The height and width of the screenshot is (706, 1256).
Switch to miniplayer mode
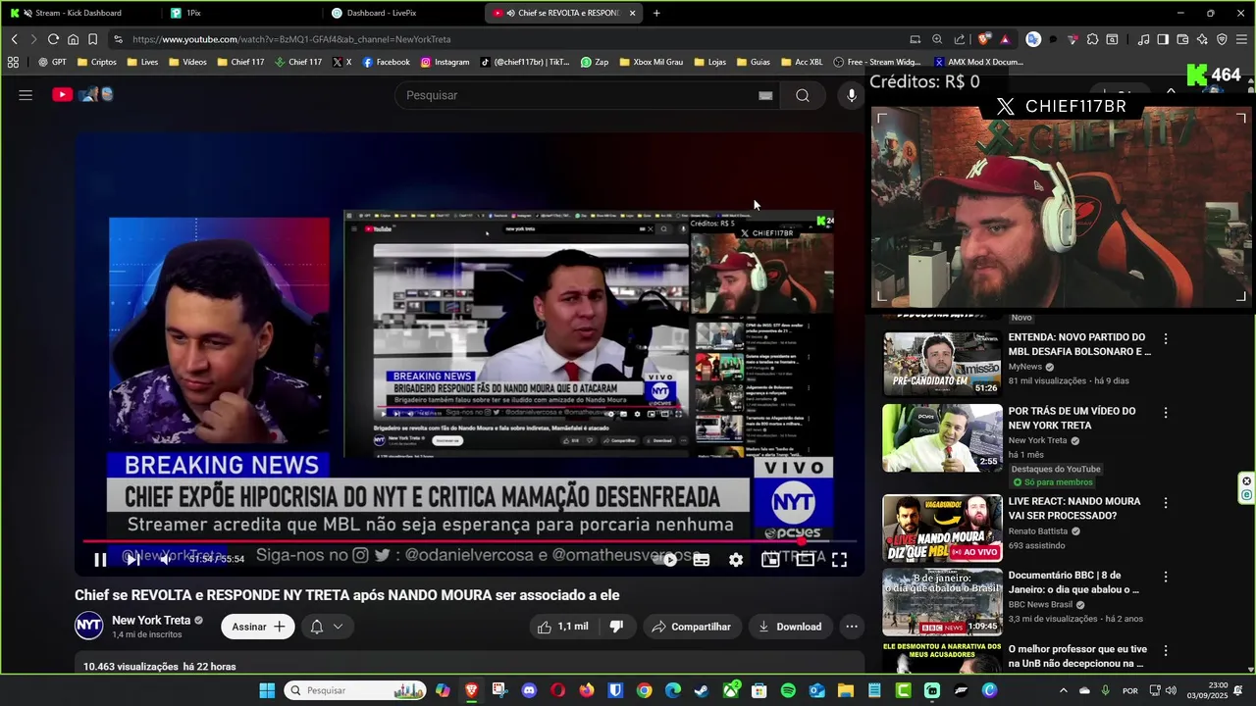click(770, 560)
